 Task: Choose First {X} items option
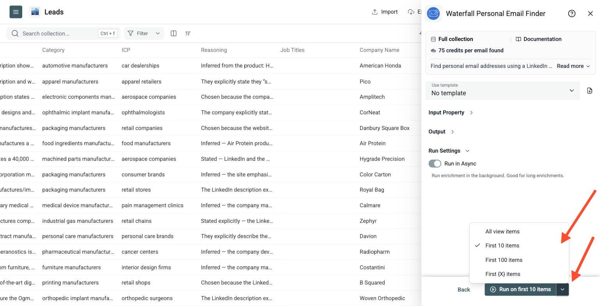pos(519,274)
